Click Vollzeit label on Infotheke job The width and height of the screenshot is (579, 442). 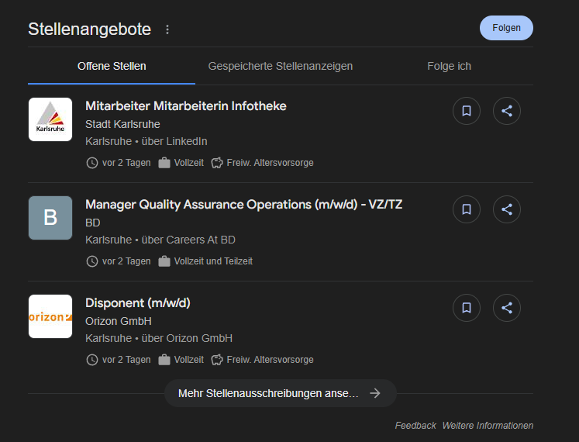(x=188, y=163)
